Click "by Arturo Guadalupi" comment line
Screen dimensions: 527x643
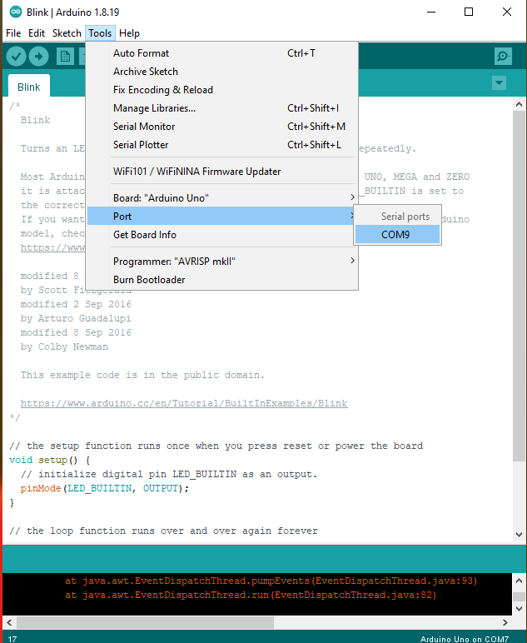[76, 319]
